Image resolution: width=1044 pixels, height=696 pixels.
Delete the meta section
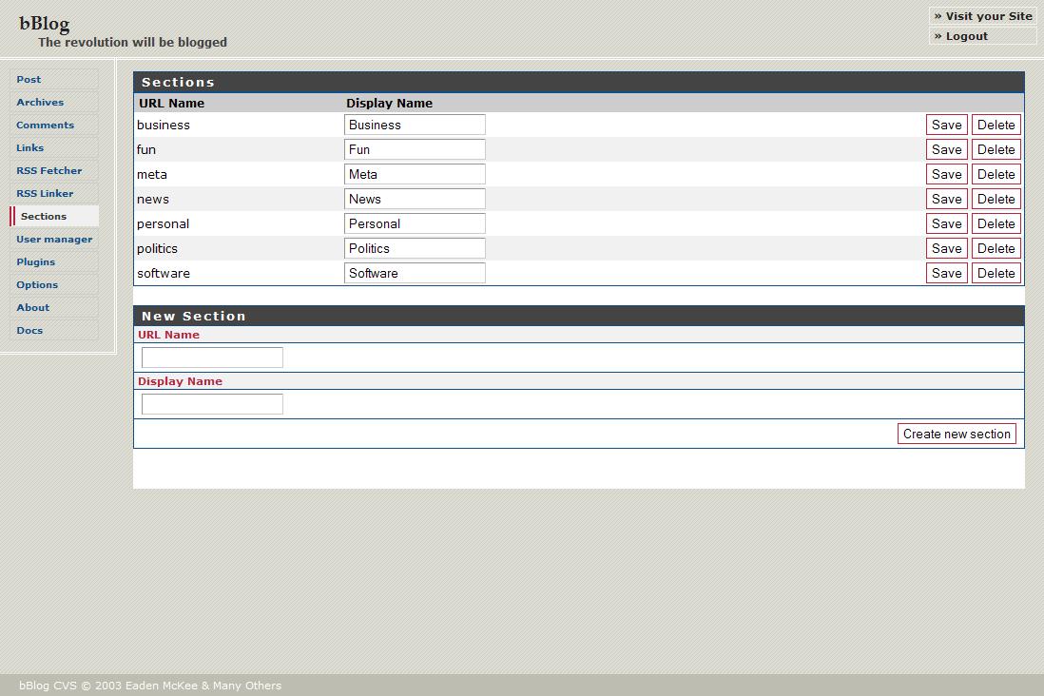click(x=996, y=175)
